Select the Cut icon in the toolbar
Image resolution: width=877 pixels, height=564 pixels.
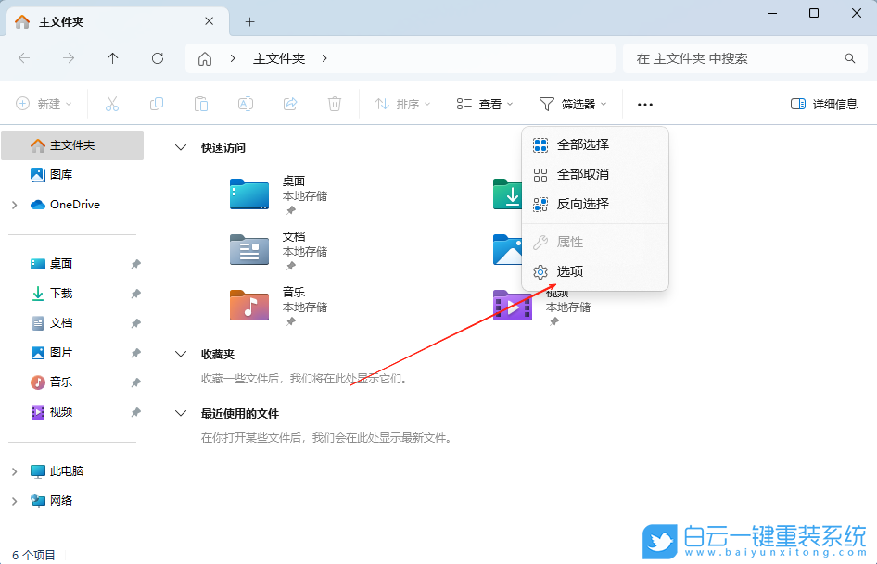point(111,104)
